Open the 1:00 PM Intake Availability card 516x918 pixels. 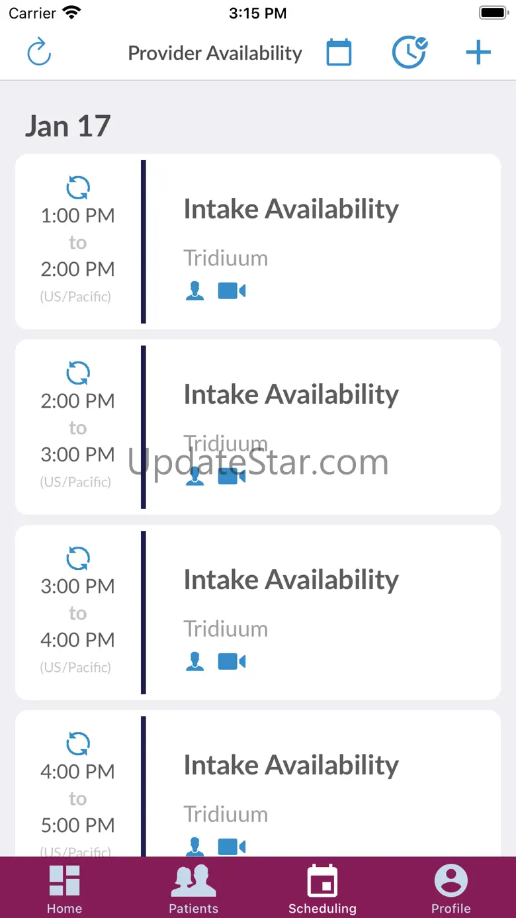point(318,242)
